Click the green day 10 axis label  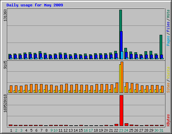pos(55,130)
